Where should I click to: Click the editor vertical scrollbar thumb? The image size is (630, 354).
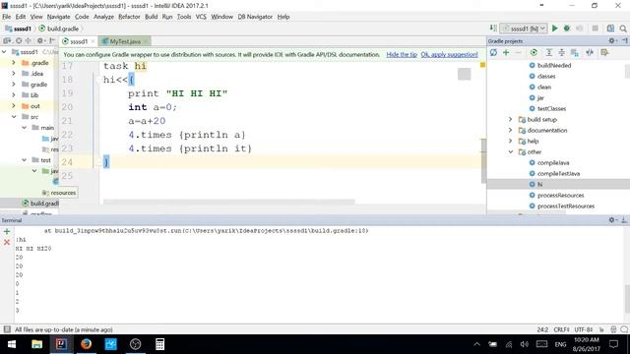[x=483, y=160]
